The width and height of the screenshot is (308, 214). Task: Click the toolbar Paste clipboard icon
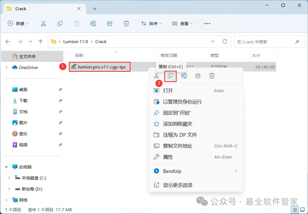(76, 24)
